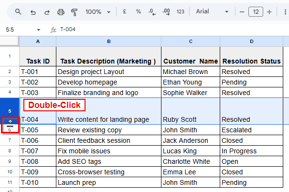The width and height of the screenshot is (289, 192).
Task: Increase font size with plus button
Action: 269,11
